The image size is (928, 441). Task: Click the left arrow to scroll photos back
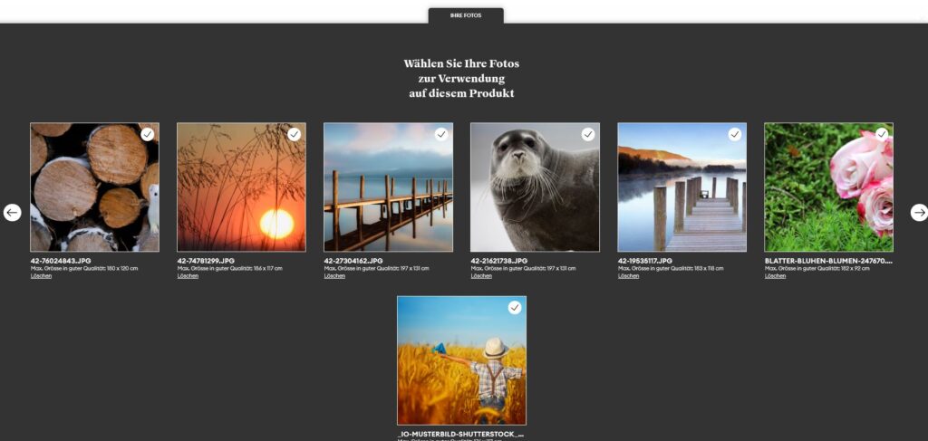pyautogui.click(x=12, y=213)
